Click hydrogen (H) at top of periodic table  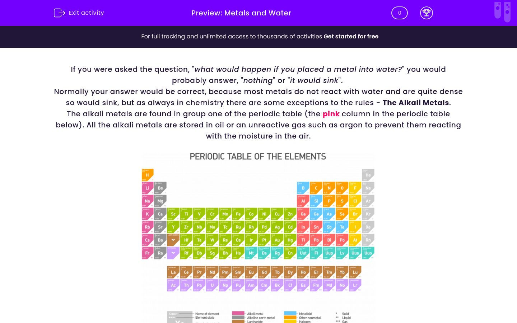(x=147, y=175)
